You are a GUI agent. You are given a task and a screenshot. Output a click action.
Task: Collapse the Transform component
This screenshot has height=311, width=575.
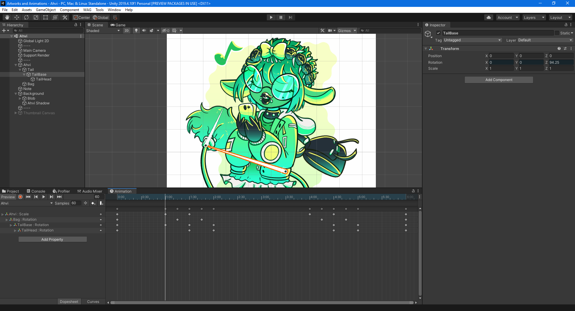pyautogui.click(x=426, y=48)
